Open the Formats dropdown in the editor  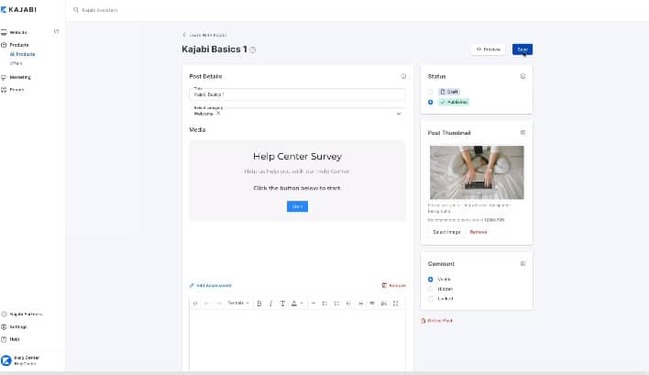click(238, 303)
